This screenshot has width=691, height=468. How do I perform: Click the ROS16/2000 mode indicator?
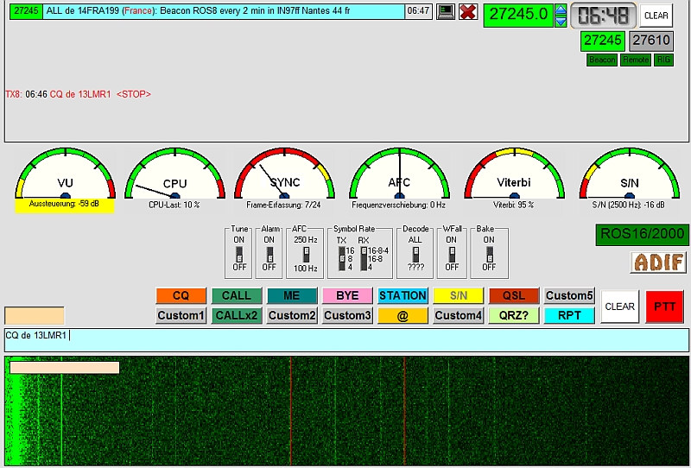[642, 235]
